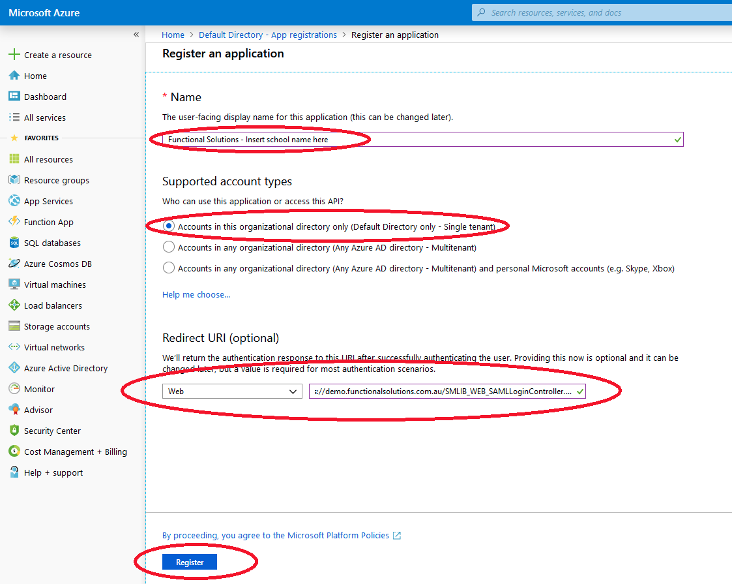This screenshot has height=584, width=732.
Task: Go to Home in the breadcrumb
Action: pos(173,35)
